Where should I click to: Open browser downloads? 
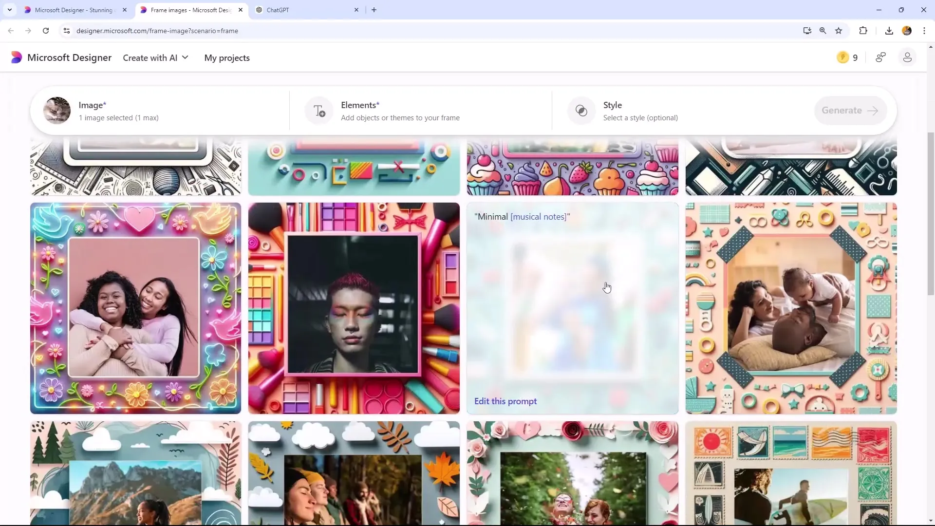point(889,31)
